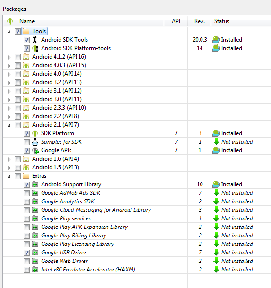Click the Google Analytics SDK package icon

coord(35,201)
